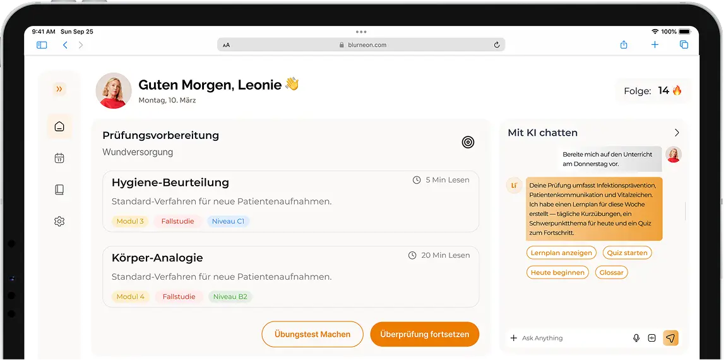Screen dimensions: 726x360
Task: Select the Lernplan anzeigen suggestion chip
Action: (x=561, y=253)
